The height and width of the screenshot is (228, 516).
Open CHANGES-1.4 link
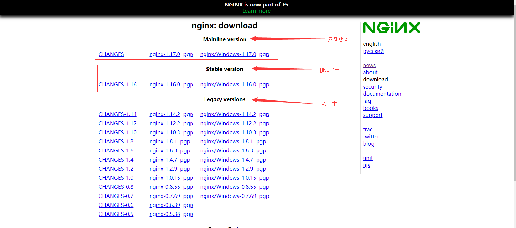click(x=116, y=160)
